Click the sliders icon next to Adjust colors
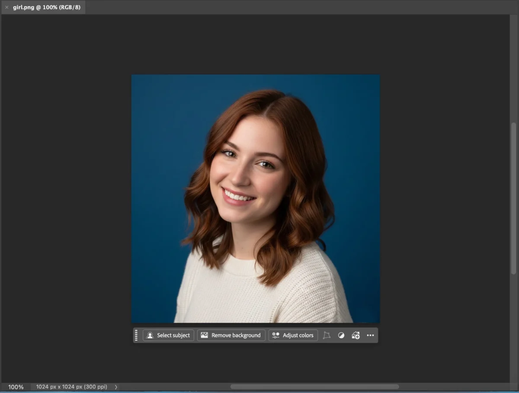The image size is (519, 393). 275,335
